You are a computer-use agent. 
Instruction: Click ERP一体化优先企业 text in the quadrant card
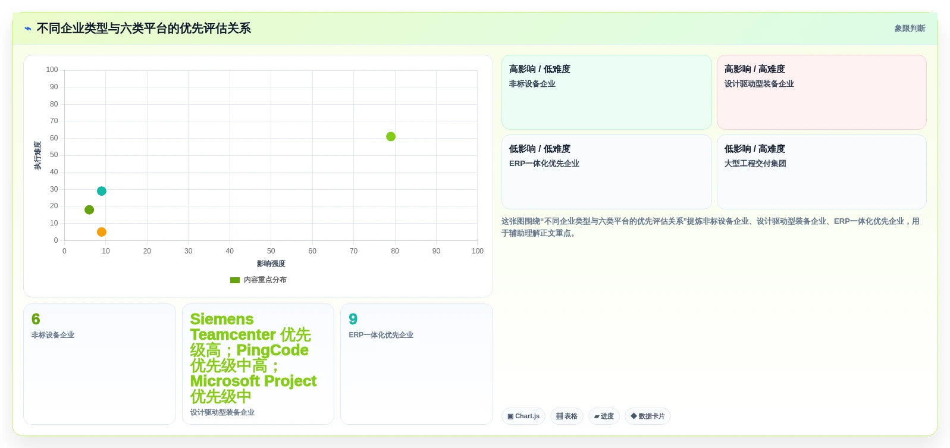(x=544, y=164)
